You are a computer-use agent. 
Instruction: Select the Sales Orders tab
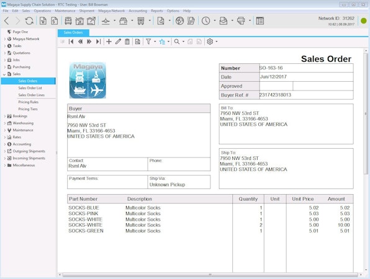pyautogui.click(x=73, y=32)
